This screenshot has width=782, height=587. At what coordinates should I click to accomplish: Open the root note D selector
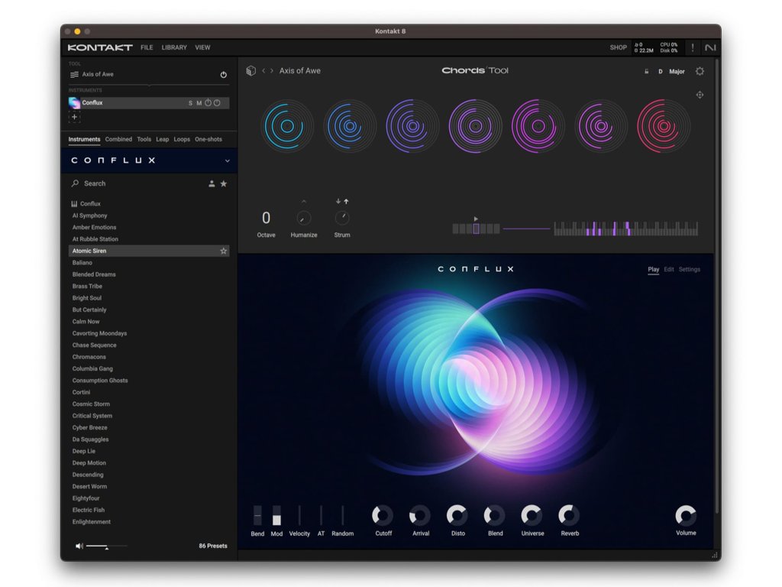661,71
